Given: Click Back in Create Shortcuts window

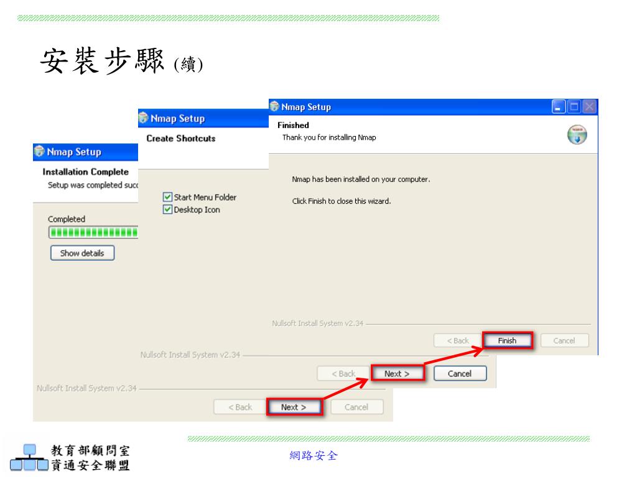Looking at the screenshot, I should pyautogui.click(x=343, y=373).
